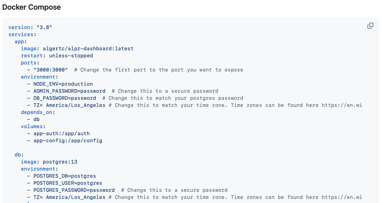Click the POSTGRES_DB=postgres entry

tap(64, 176)
